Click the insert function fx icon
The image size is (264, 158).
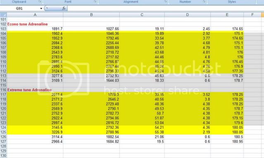64,8
